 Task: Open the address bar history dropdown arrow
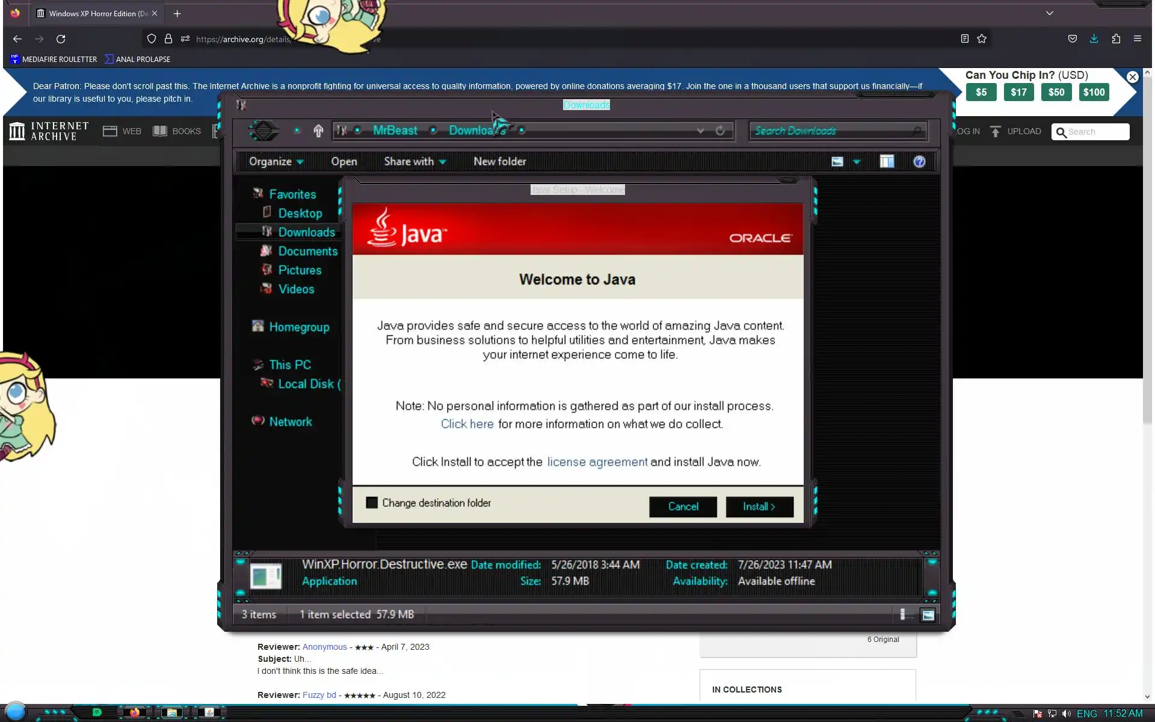tap(700, 131)
